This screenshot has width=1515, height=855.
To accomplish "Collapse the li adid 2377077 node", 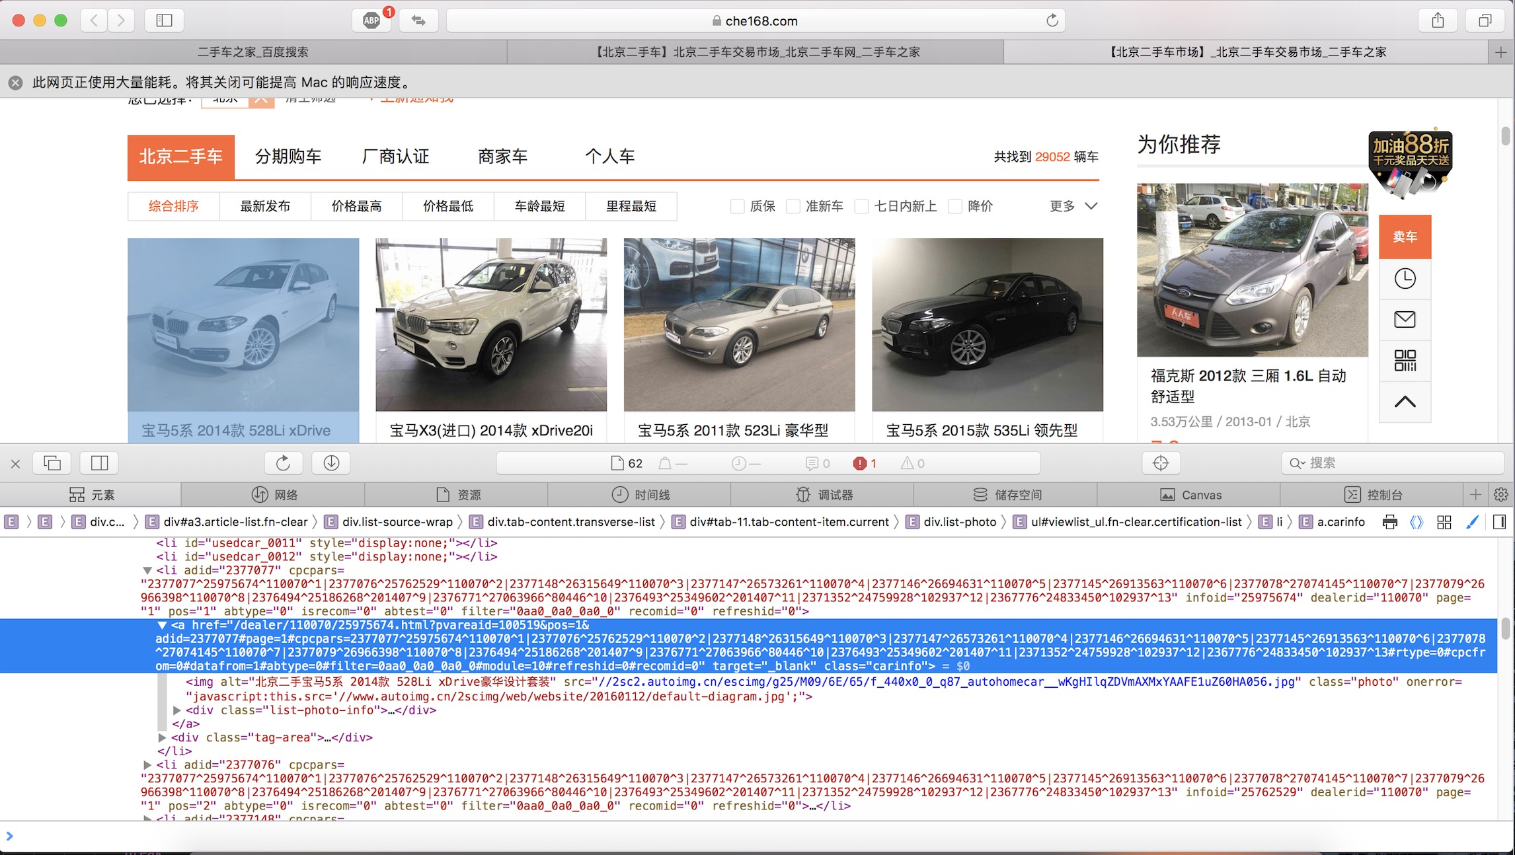I will pos(147,570).
